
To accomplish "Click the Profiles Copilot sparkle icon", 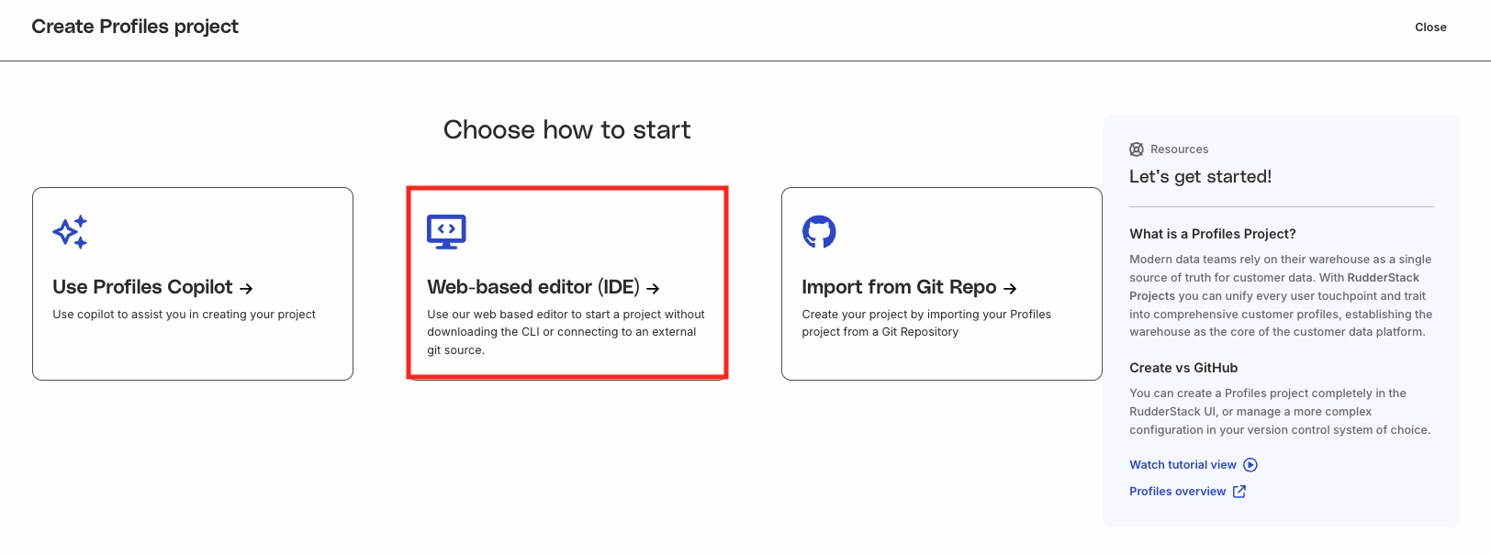I will pyautogui.click(x=70, y=232).
